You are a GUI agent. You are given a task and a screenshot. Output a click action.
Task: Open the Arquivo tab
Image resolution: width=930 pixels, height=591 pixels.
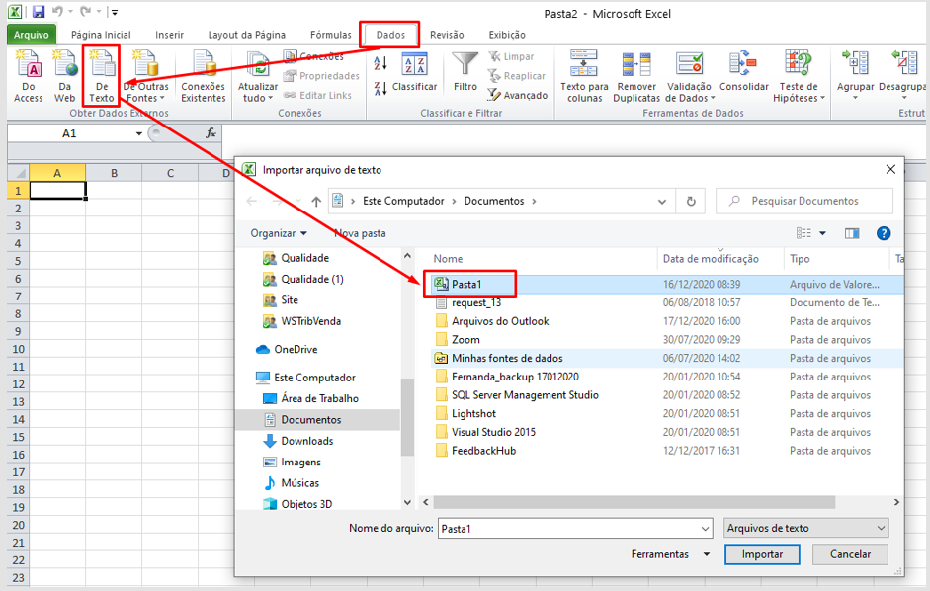[32, 35]
